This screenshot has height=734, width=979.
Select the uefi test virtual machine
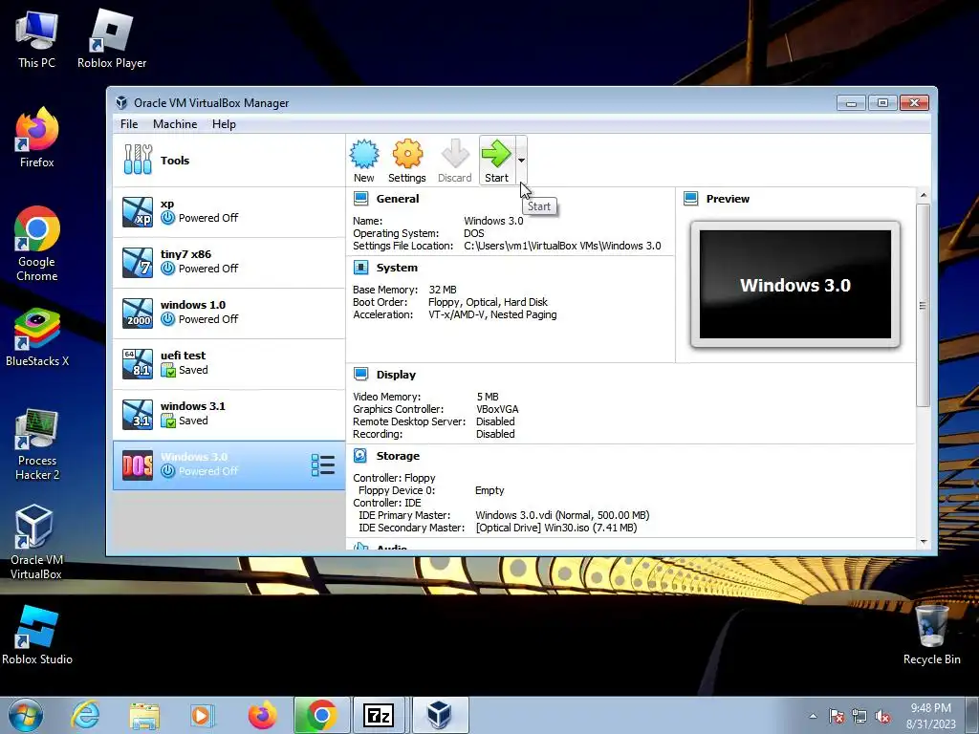[228, 363]
